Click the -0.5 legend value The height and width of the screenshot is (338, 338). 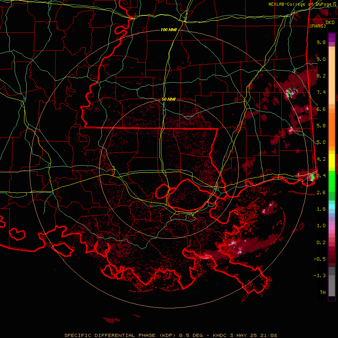320,259
